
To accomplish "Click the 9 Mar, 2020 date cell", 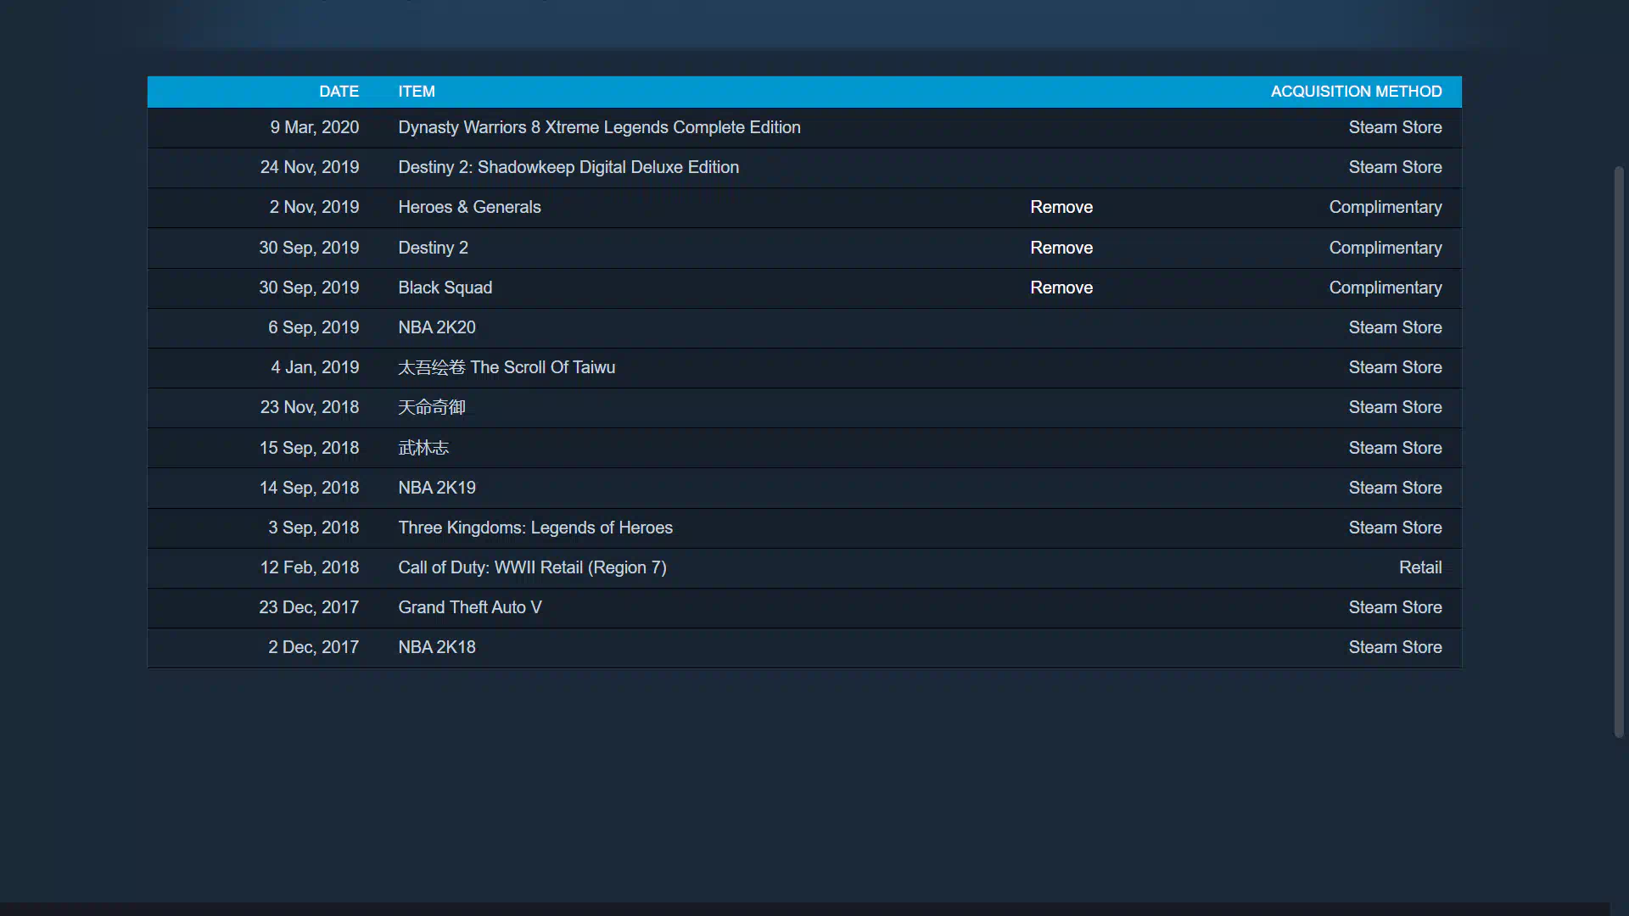I will [314, 127].
